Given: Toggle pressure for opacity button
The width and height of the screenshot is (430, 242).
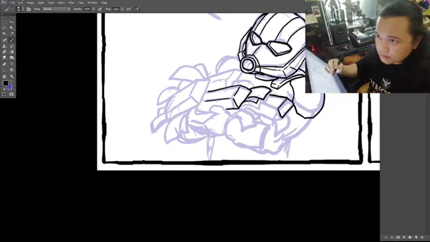Looking at the screenshot, I should point(100,9).
